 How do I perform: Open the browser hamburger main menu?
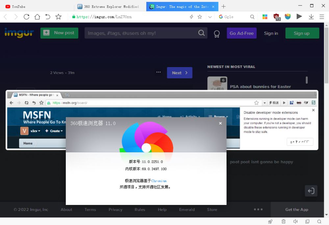tap(322, 17)
